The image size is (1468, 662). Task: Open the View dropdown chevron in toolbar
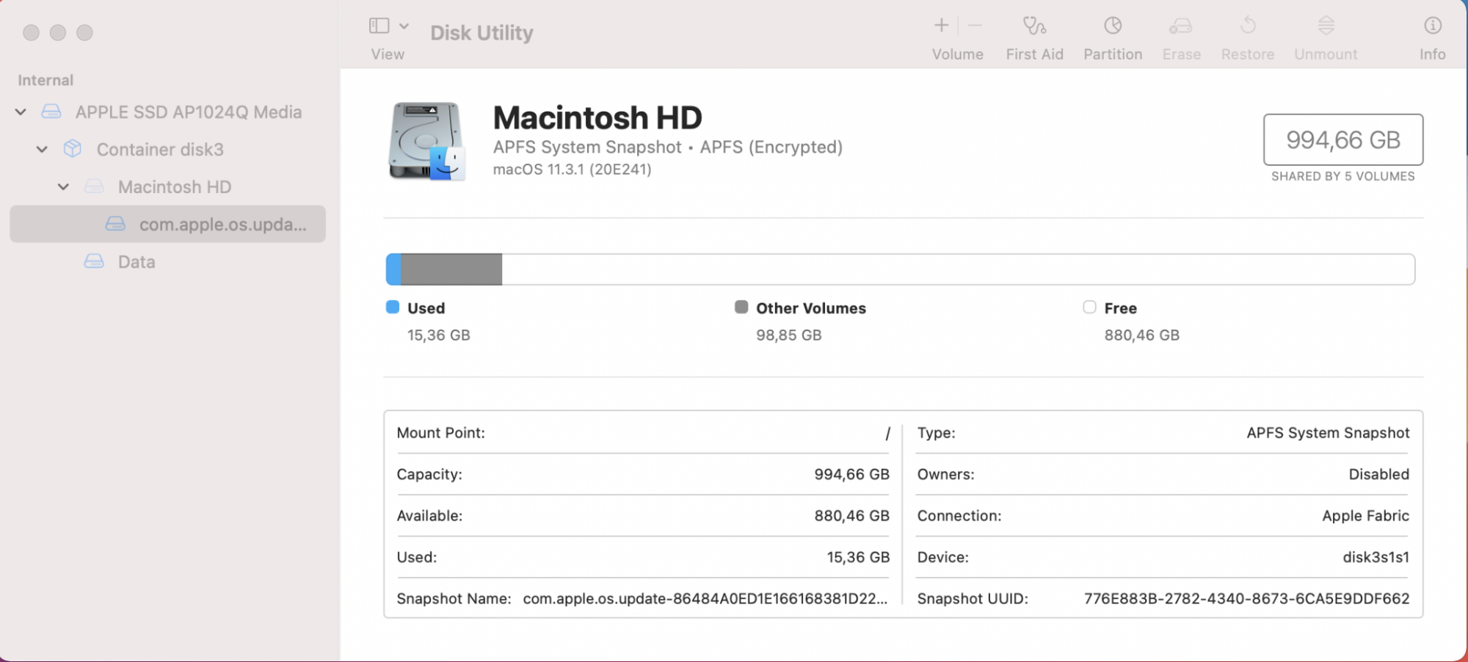coord(404,26)
